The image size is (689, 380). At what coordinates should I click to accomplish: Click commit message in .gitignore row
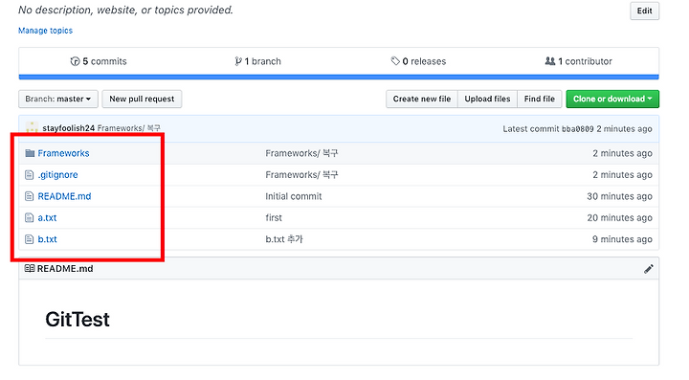301,175
